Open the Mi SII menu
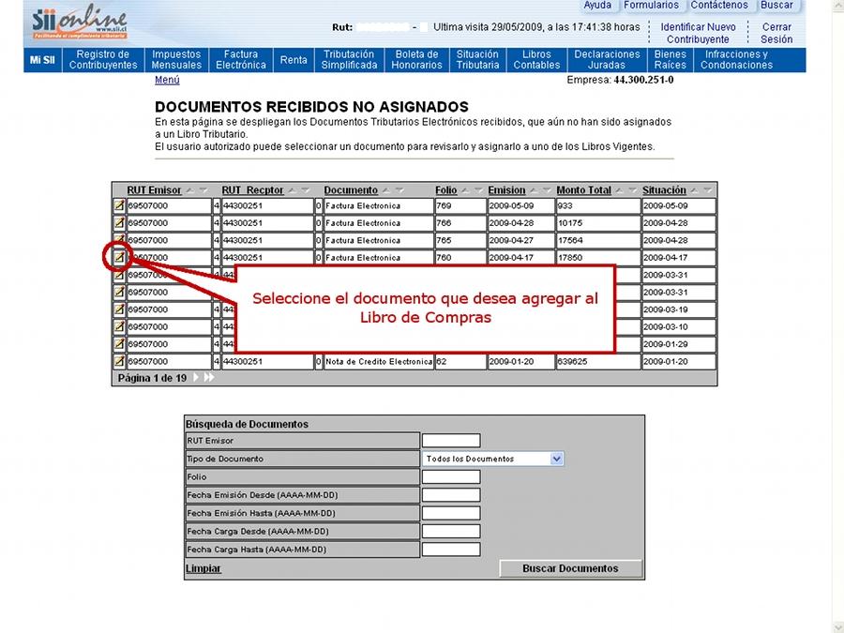The width and height of the screenshot is (844, 633). [x=42, y=60]
